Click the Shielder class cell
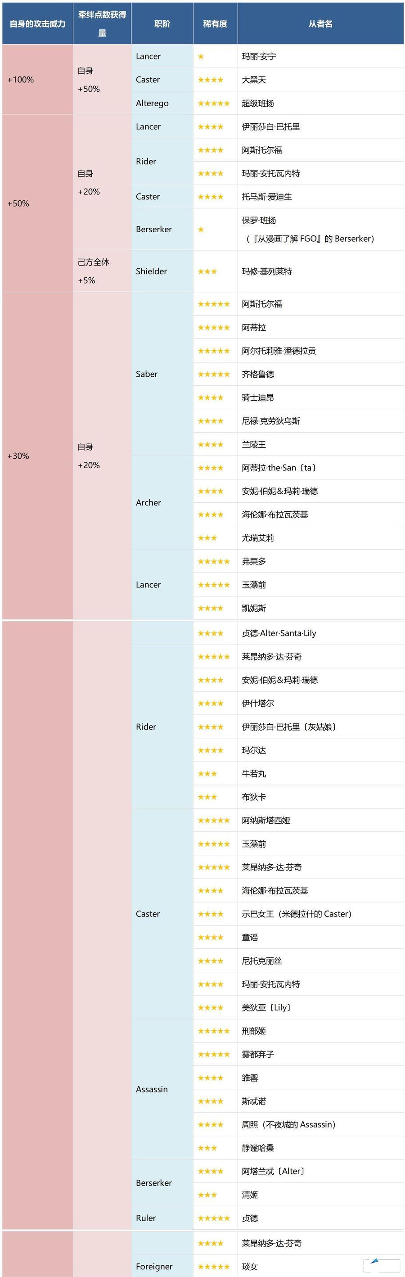 [152, 271]
